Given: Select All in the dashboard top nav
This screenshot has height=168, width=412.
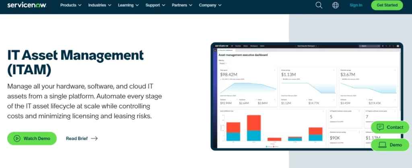Looking at the screenshot, I should (x=232, y=46).
